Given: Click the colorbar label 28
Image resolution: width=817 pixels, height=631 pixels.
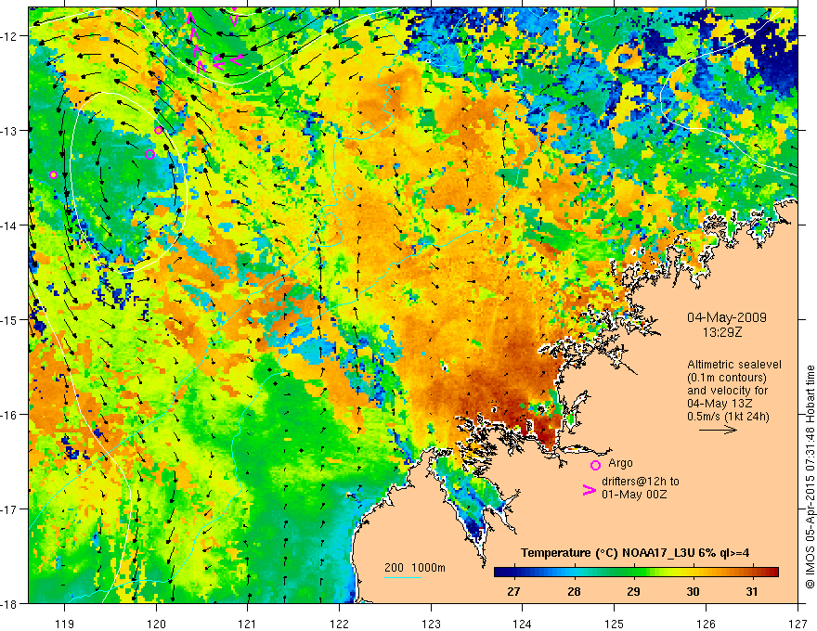Looking at the screenshot, I should pos(574,591).
